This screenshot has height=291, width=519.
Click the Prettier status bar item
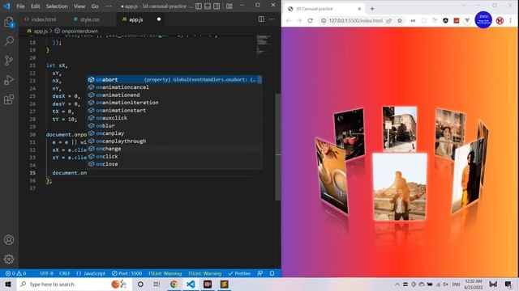pos(239,273)
